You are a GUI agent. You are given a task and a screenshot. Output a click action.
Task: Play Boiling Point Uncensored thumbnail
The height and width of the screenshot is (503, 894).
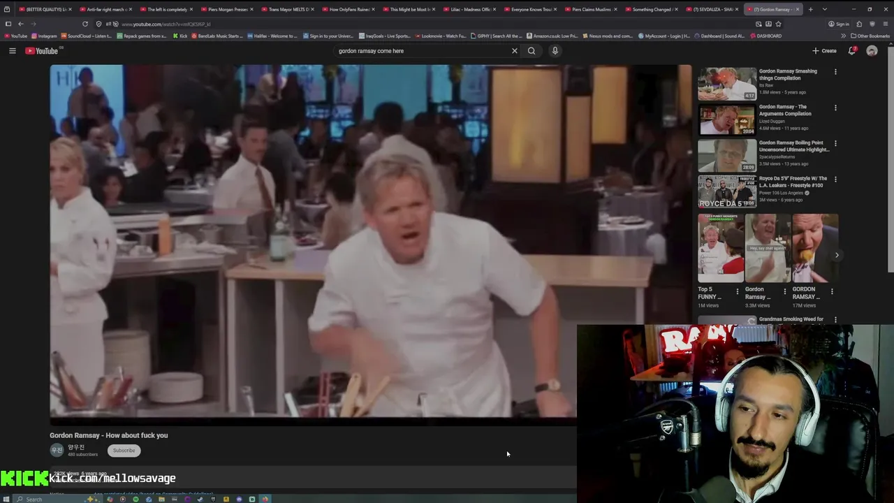[727, 155]
